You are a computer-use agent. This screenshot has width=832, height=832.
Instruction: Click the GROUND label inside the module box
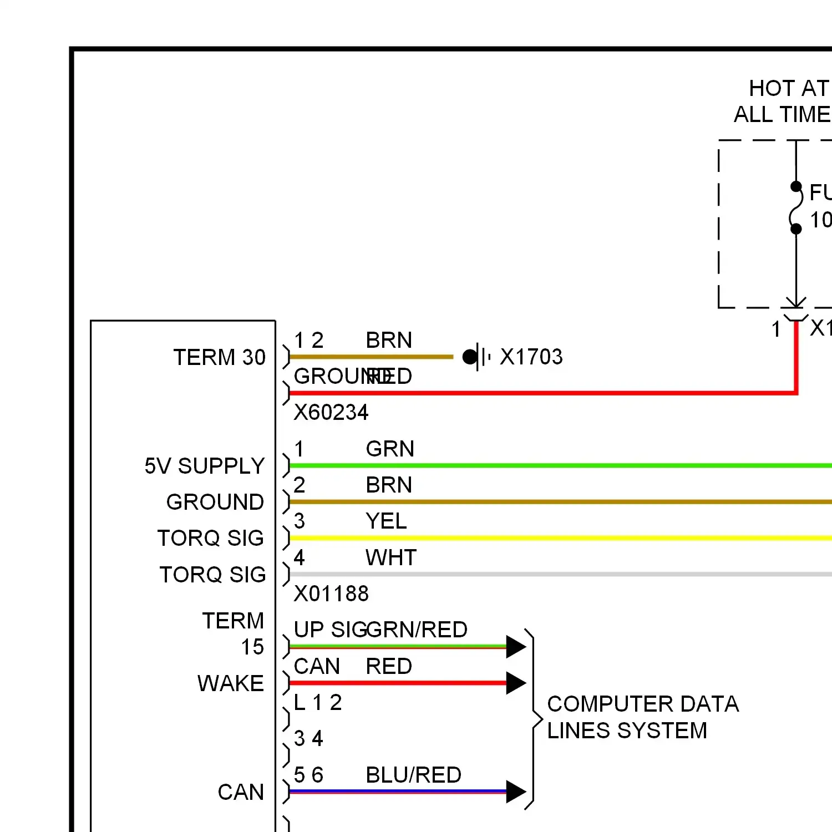point(215,502)
